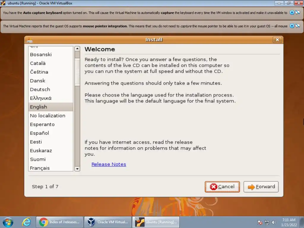304x228 pixels.
Task: Select Català language
Action: coord(50,63)
